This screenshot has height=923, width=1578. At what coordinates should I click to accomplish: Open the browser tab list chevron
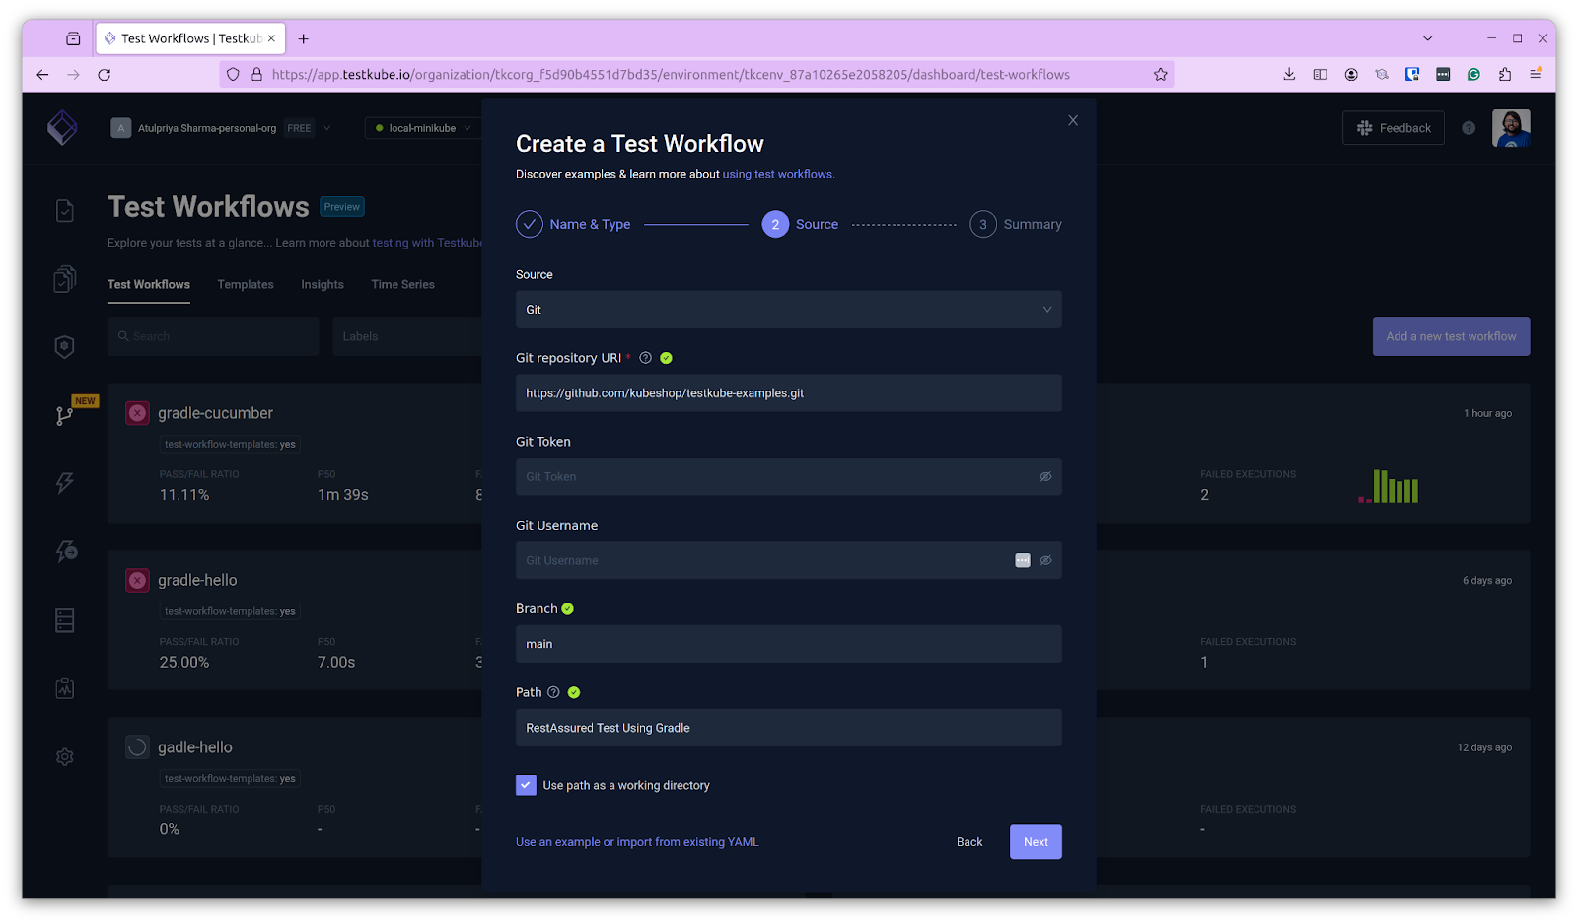[1427, 38]
